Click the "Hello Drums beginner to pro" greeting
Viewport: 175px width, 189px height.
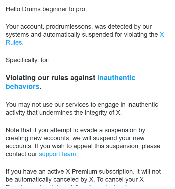point(46,9)
